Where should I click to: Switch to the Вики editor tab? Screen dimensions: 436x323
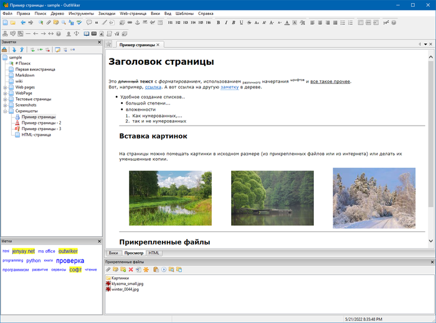[x=113, y=253]
